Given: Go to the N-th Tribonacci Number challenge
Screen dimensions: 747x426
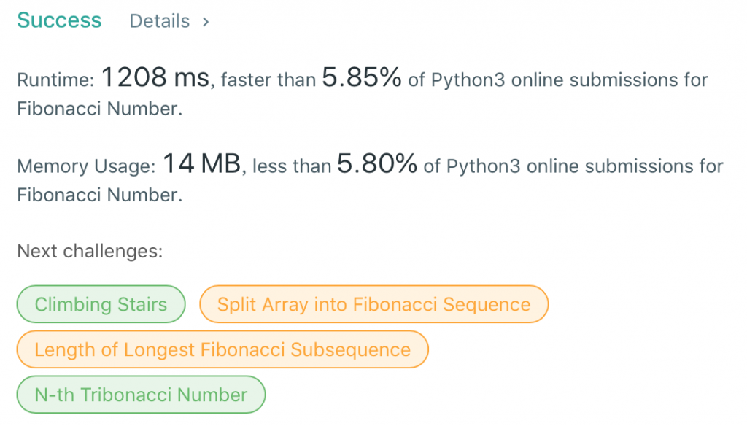Looking at the screenshot, I should (141, 395).
